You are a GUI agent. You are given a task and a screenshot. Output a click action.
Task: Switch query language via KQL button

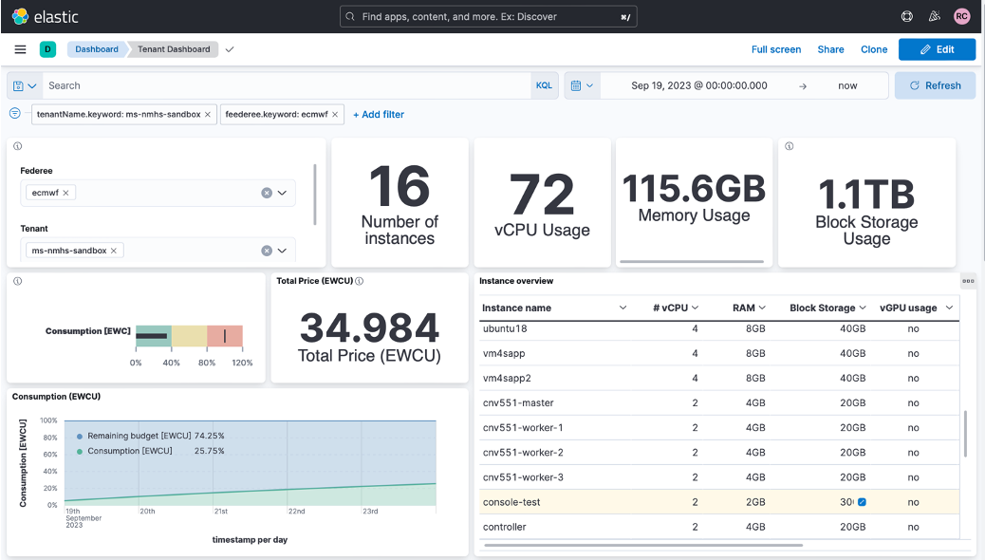tap(544, 85)
